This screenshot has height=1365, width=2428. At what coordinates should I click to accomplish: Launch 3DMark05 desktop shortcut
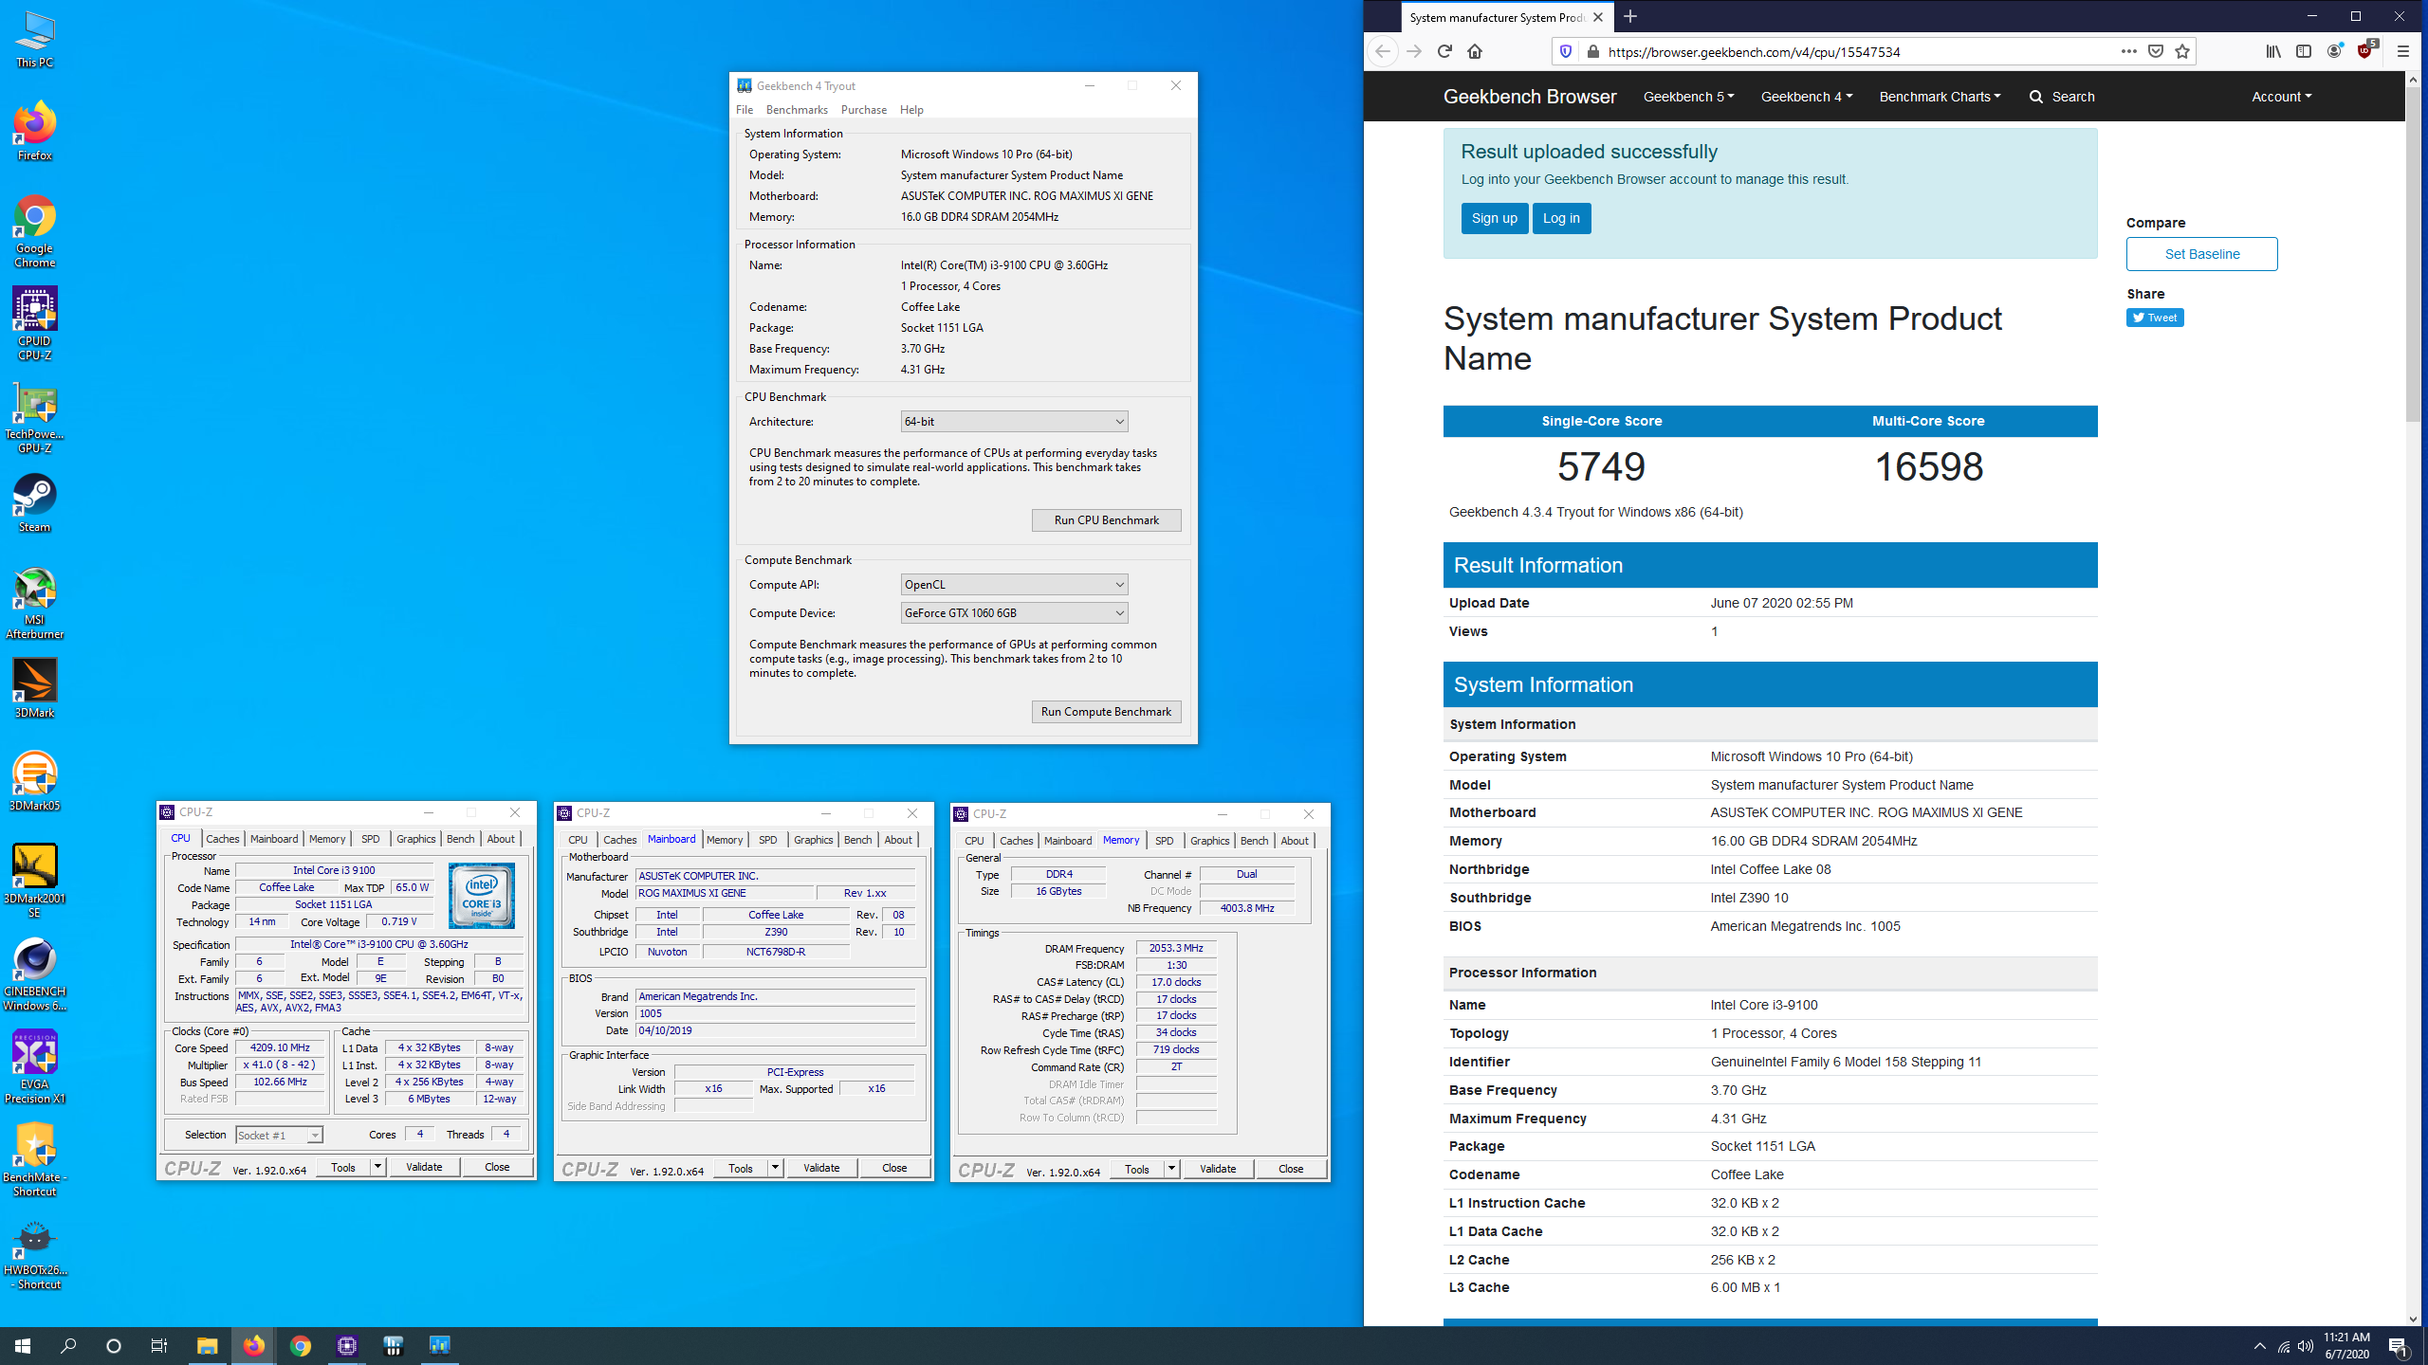(34, 781)
